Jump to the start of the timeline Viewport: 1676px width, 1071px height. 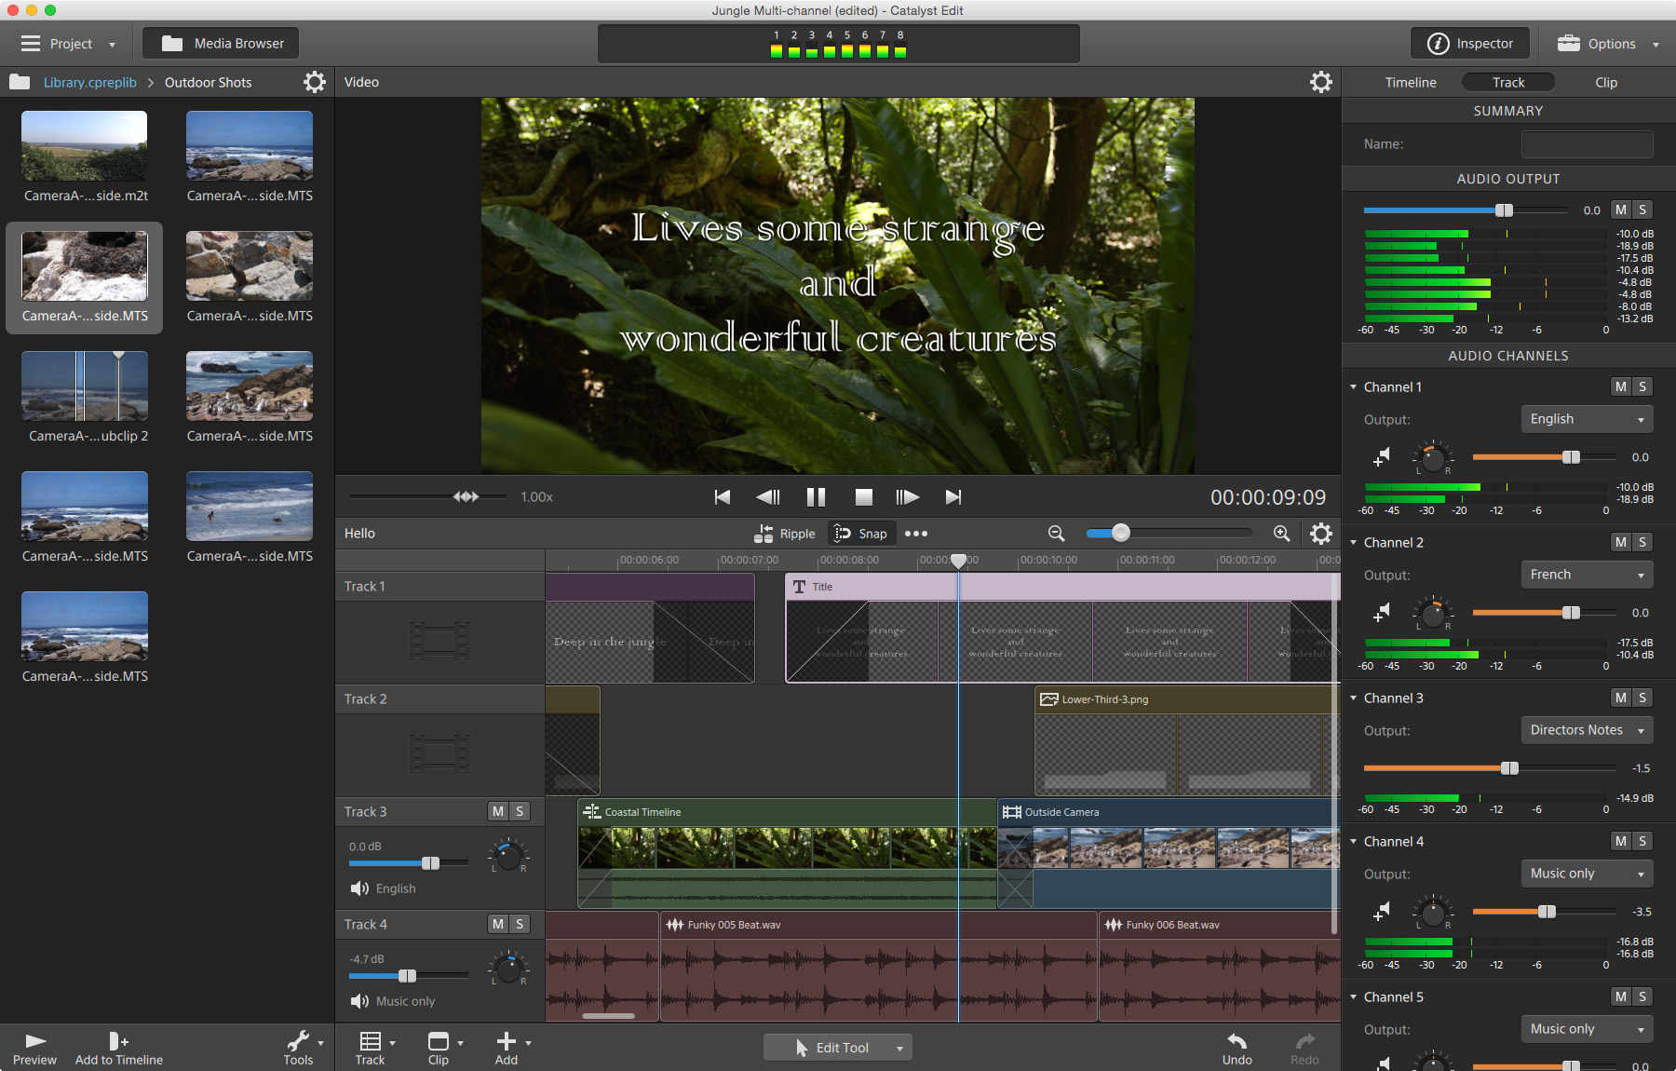(x=722, y=497)
